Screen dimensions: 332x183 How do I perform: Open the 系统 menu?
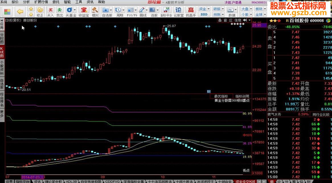pyautogui.click(x=4, y=2)
